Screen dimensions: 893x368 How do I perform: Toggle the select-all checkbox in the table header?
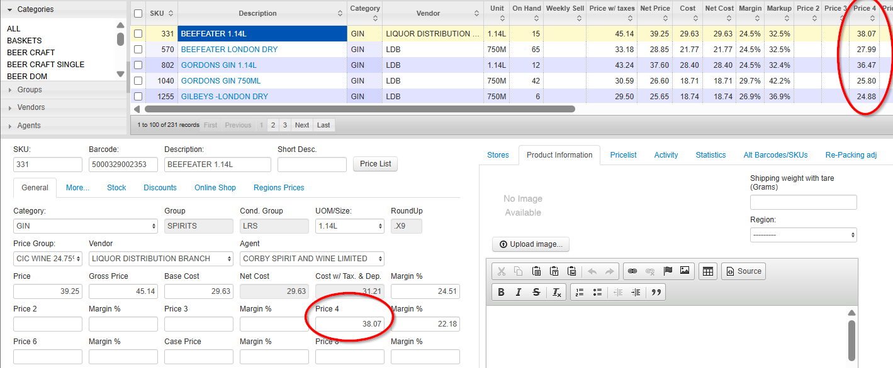tap(138, 13)
